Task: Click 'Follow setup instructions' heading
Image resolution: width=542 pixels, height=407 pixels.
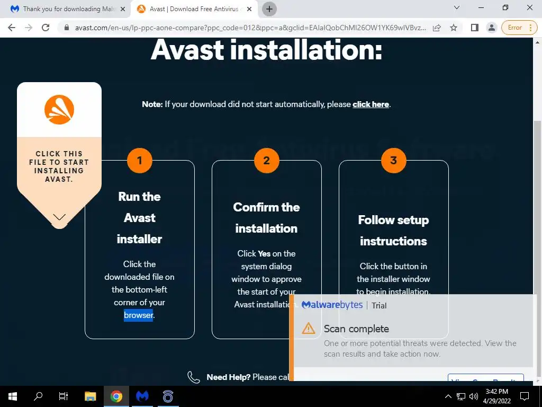Action: coord(393,231)
